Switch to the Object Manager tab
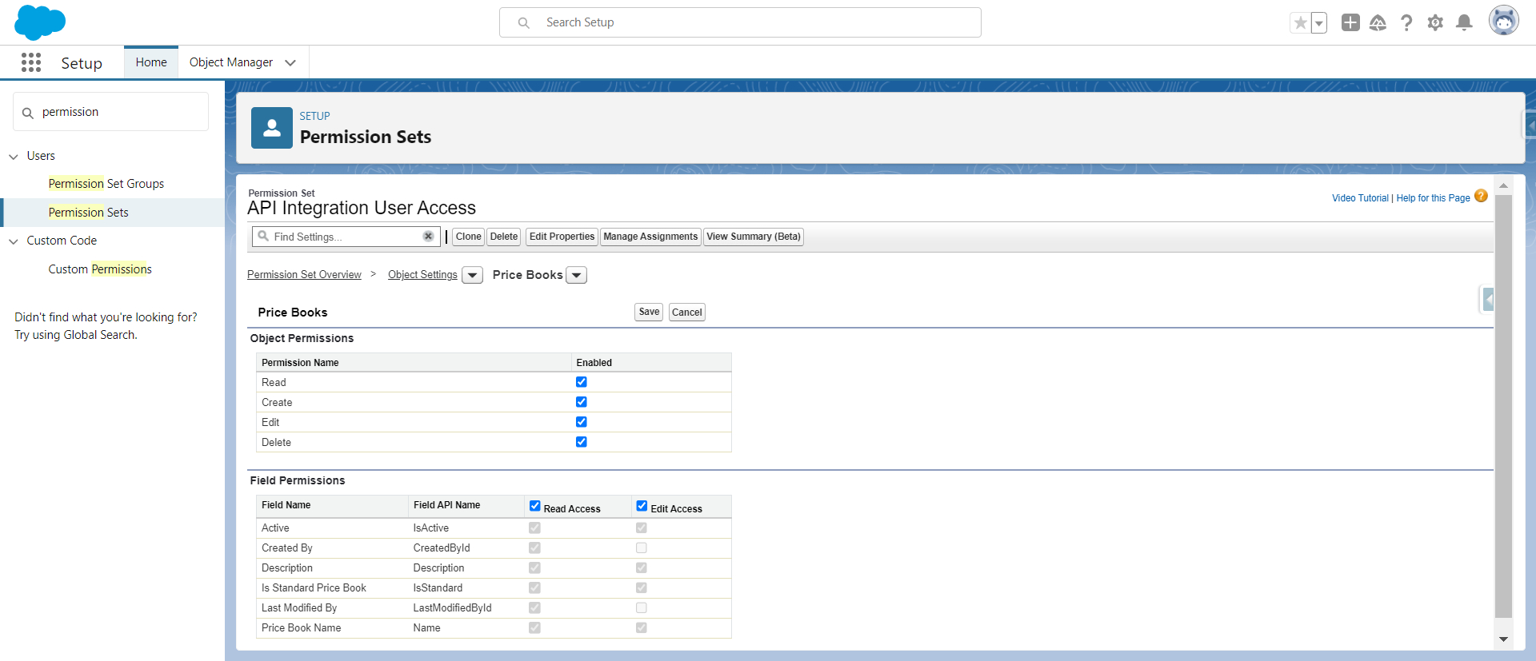The image size is (1536, 661). 231,62
